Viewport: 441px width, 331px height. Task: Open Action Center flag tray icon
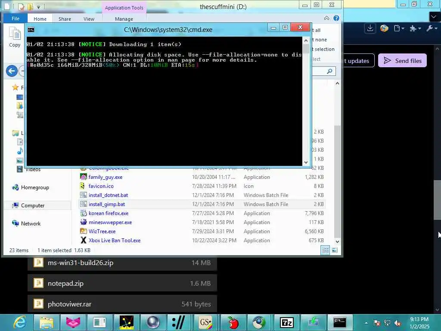[x=377, y=323]
